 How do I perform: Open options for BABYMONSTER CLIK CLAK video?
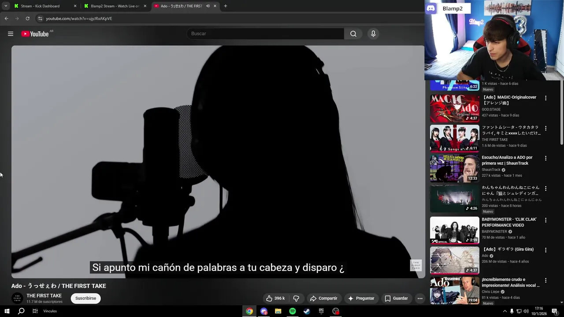click(x=545, y=220)
